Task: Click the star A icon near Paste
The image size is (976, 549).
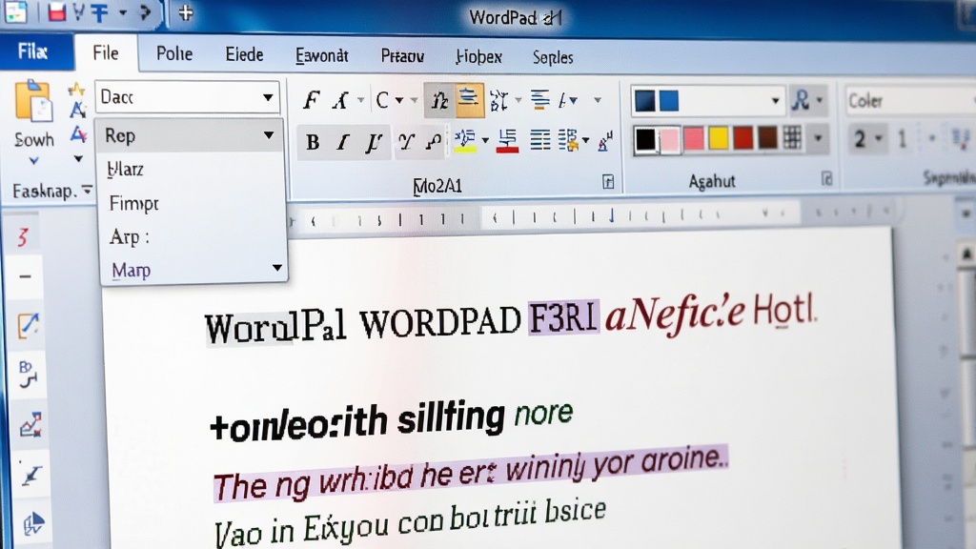Action: pos(76,91)
